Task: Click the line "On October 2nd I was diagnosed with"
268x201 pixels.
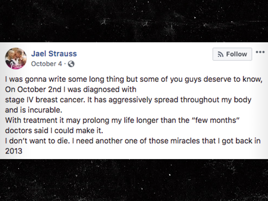Action: (x=71, y=89)
